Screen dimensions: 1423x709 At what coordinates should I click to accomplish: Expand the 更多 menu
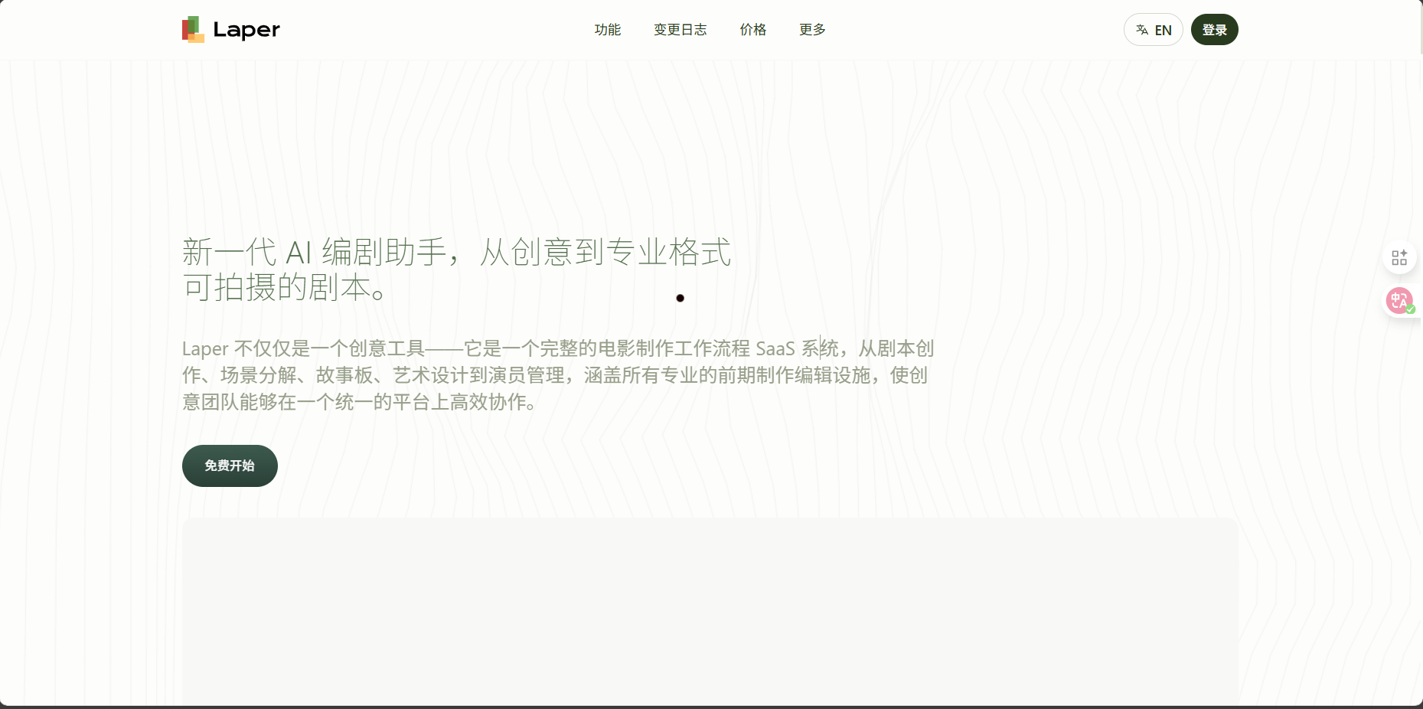coord(812,30)
